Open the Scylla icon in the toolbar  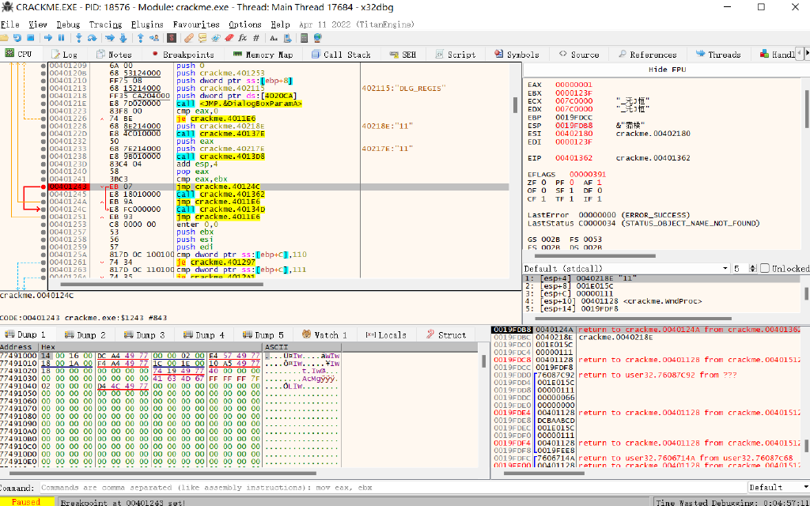(x=172, y=37)
